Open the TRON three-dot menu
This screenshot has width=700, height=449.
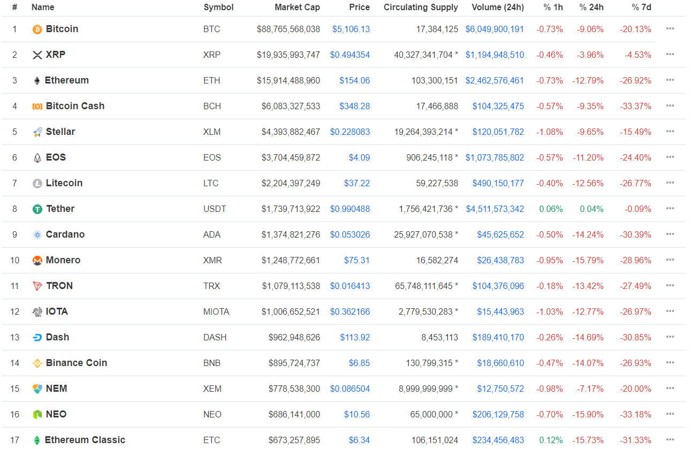point(670,285)
